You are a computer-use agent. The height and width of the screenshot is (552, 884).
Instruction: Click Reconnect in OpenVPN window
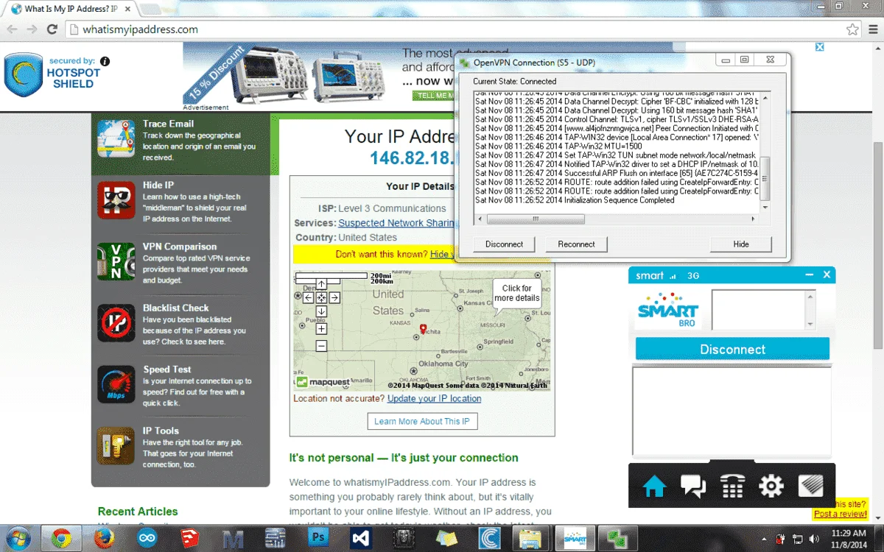coord(576,244)
